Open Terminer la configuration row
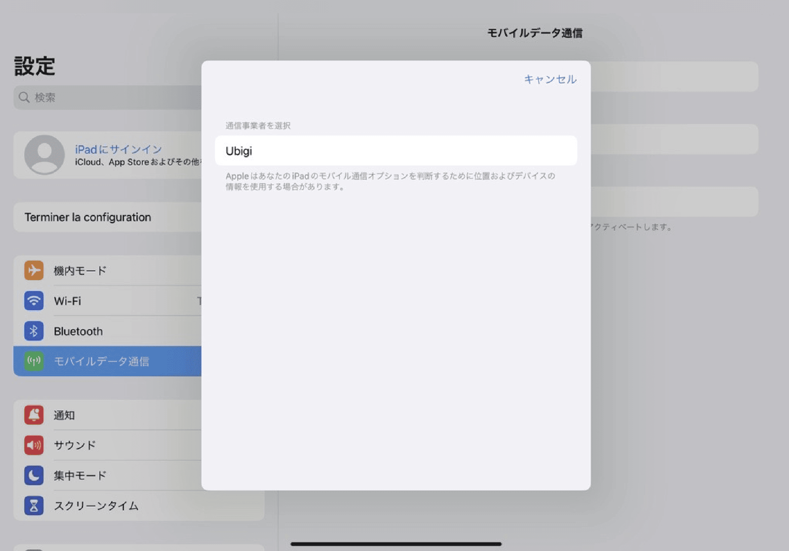 tap(108, 217)
